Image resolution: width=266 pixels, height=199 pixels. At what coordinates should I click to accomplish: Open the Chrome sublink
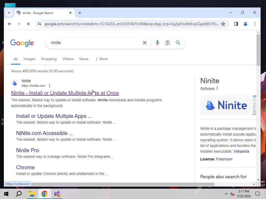coord(25,167)
